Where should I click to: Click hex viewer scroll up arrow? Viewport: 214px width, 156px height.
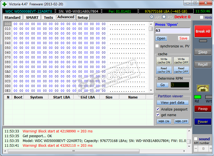click(151, 24)
